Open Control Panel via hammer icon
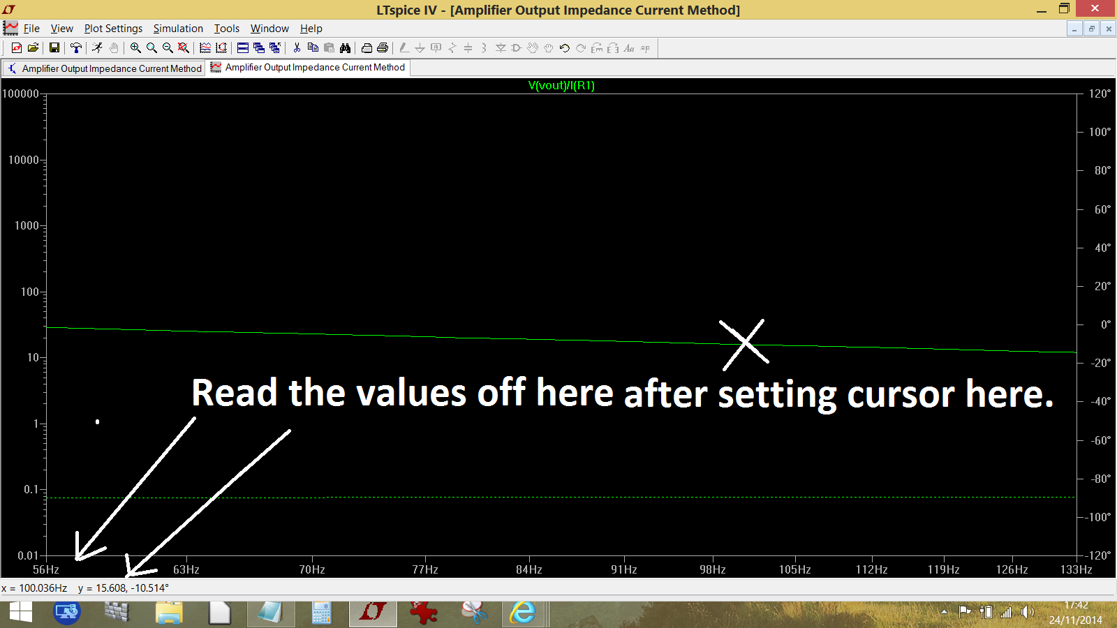Screen dimensions: 1117x628 75,47
